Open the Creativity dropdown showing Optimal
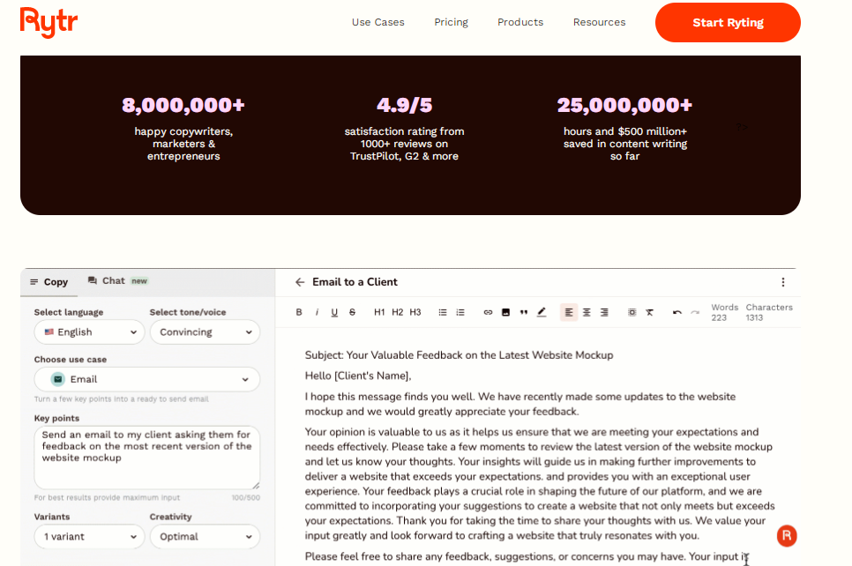Image resolution: width=852 pixels, height=566 pixels. [205, 537]
